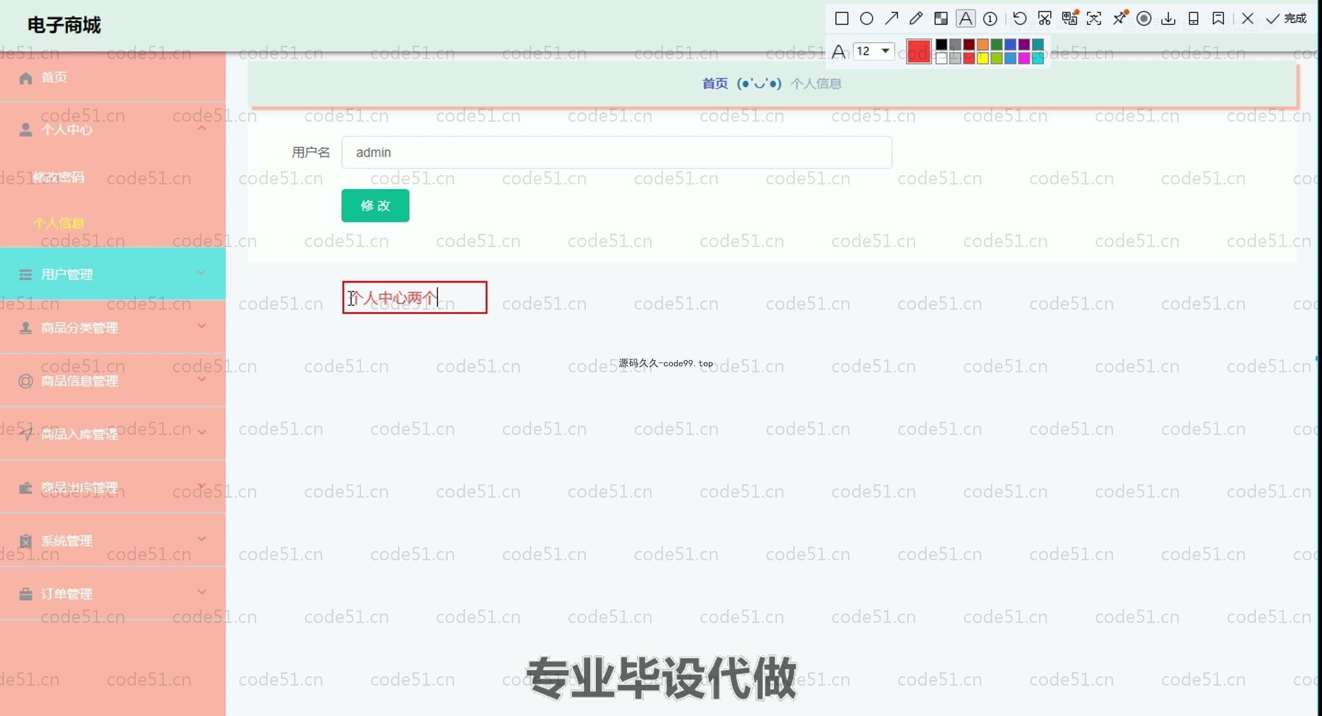Select the rectangle annotation tool
This screenshot has width=1322, height=716.
click(x=842, y=19)
